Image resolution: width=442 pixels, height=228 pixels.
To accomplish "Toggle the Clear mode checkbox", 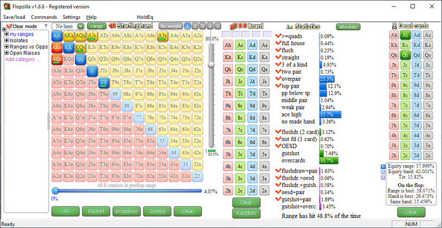I will tap(9, 26).
